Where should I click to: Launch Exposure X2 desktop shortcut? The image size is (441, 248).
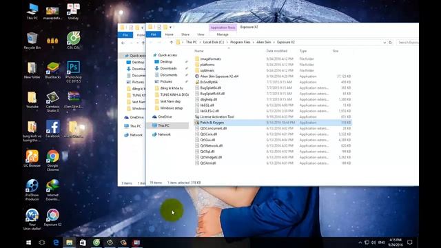coord(52,218)
